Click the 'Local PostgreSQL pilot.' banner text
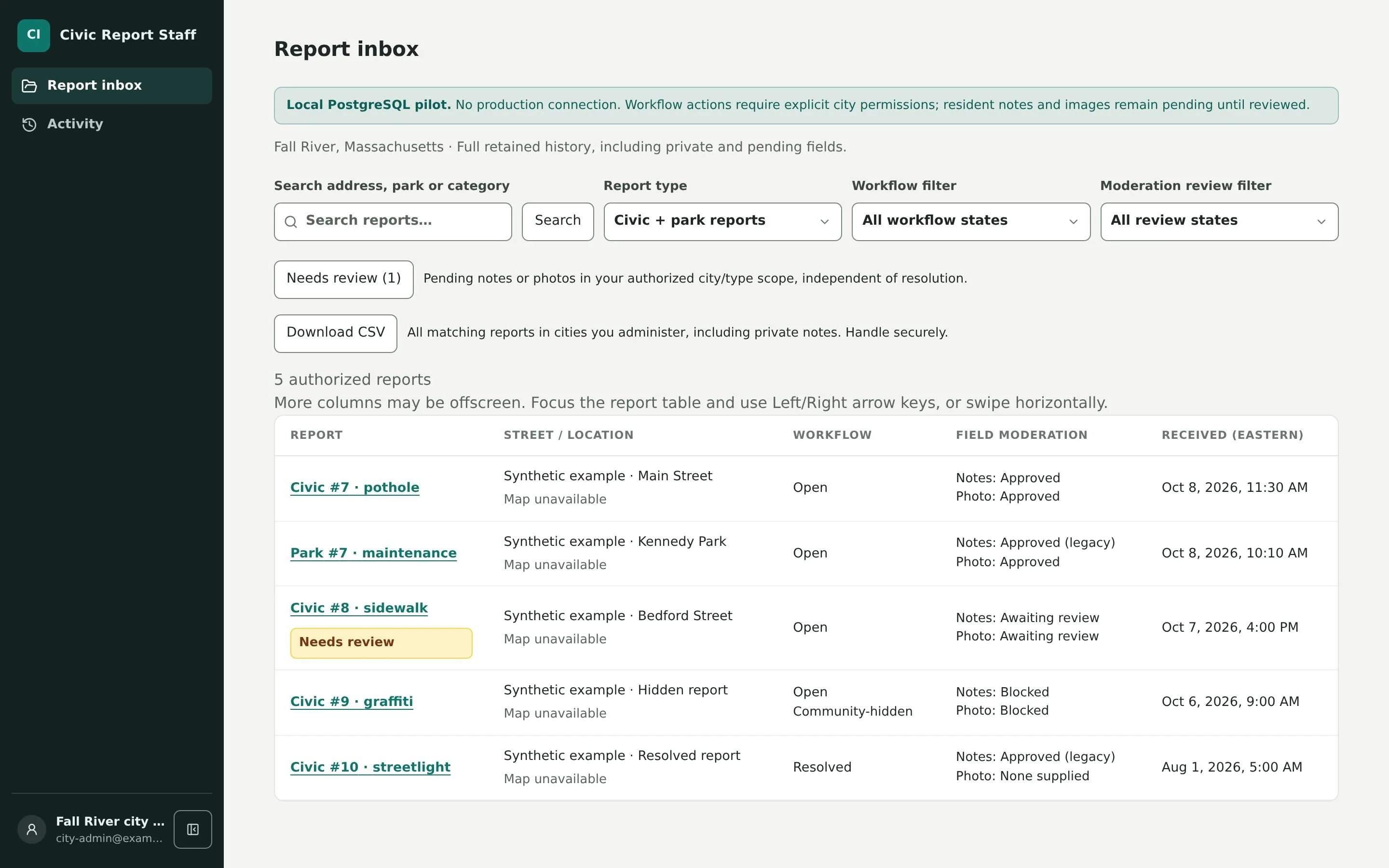 coord(368,105)
